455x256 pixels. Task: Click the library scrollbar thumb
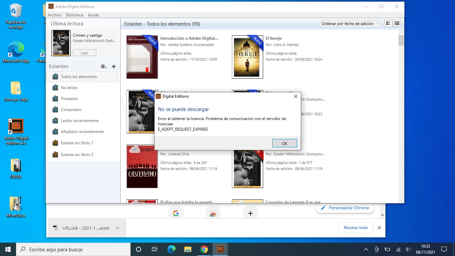[401, 40]
